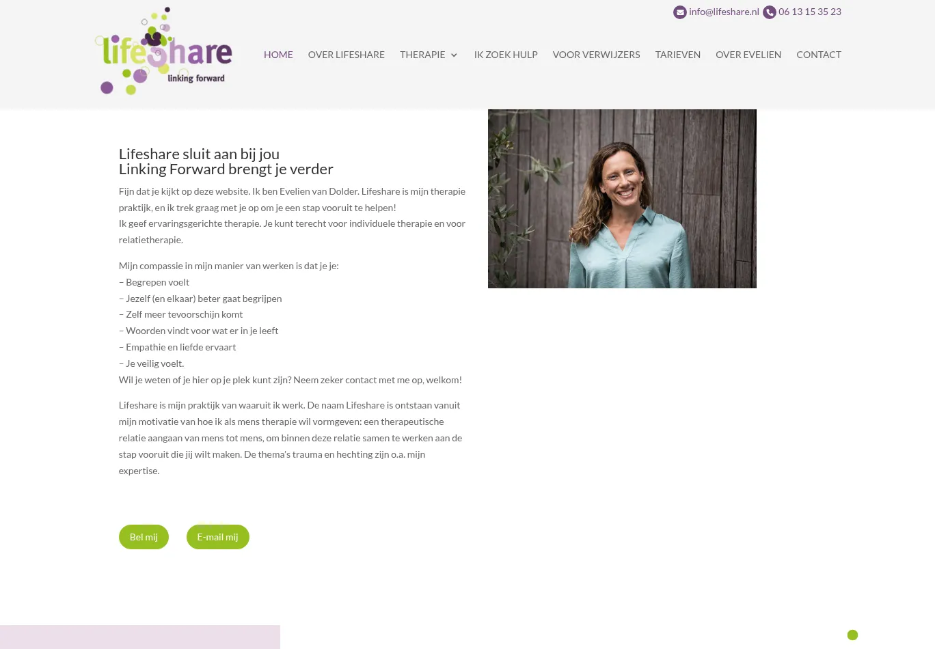The width and height of the screenshot is (935, 649).
Task: Click the Lifeshare logo
Action: 164,51
